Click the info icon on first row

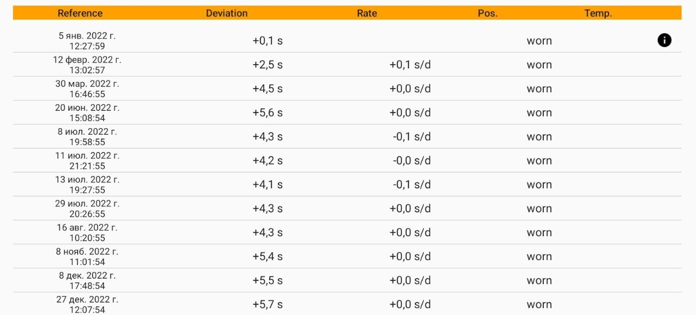point(664,40)
